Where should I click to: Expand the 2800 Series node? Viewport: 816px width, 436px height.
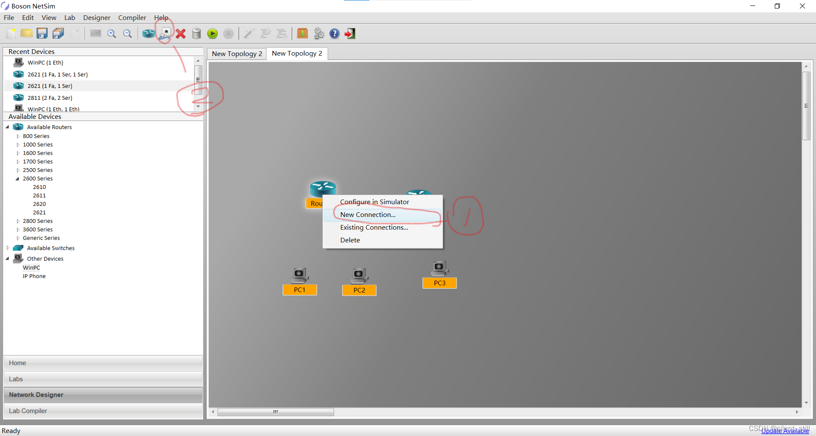point(18,221)
